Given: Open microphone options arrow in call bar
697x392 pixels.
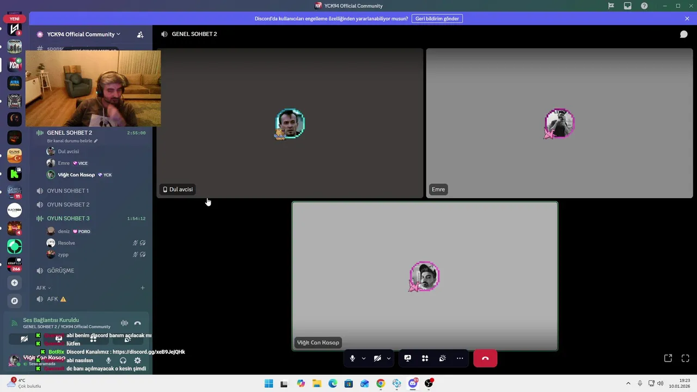Looking at the screenshot, I should (364, 358).
